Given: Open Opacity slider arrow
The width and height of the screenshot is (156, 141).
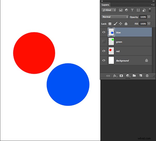Looking at the screenshot, I should [x=149, y=17].
